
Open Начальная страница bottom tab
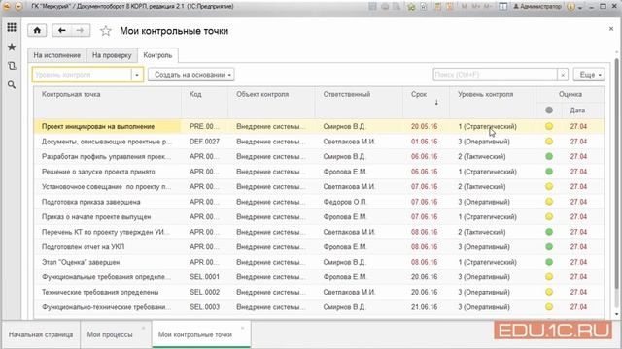pyautogui.click(x=41, y=334)
